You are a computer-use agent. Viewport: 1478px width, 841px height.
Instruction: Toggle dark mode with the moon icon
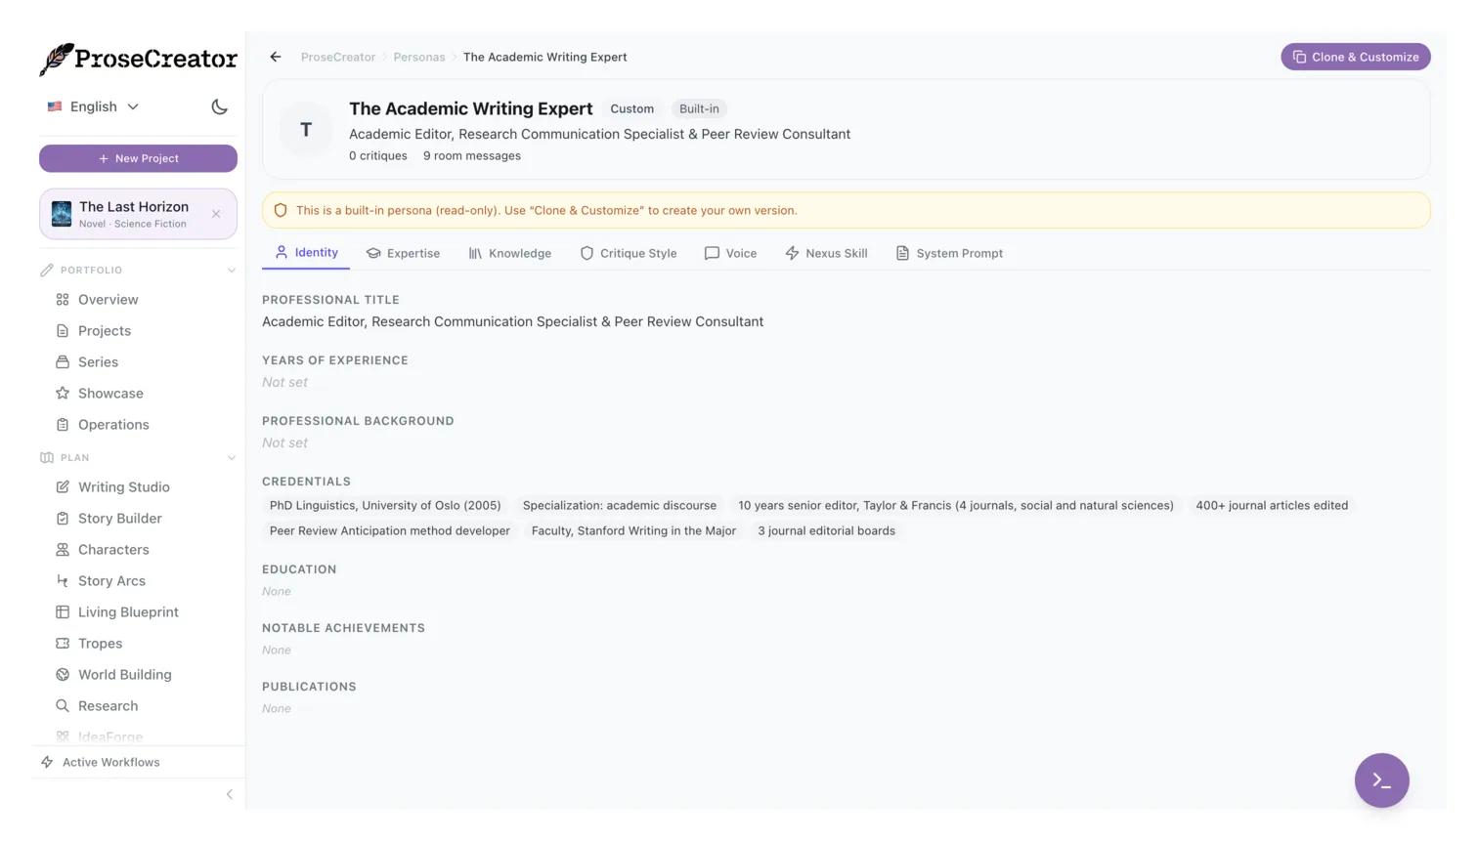219,106
